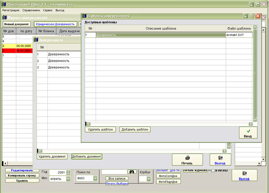Image resolution: width=269 pixels, height=193 pixels.
Task: Click green checkmark Ввод button in templates window
Action: click(x=248, y=133)
